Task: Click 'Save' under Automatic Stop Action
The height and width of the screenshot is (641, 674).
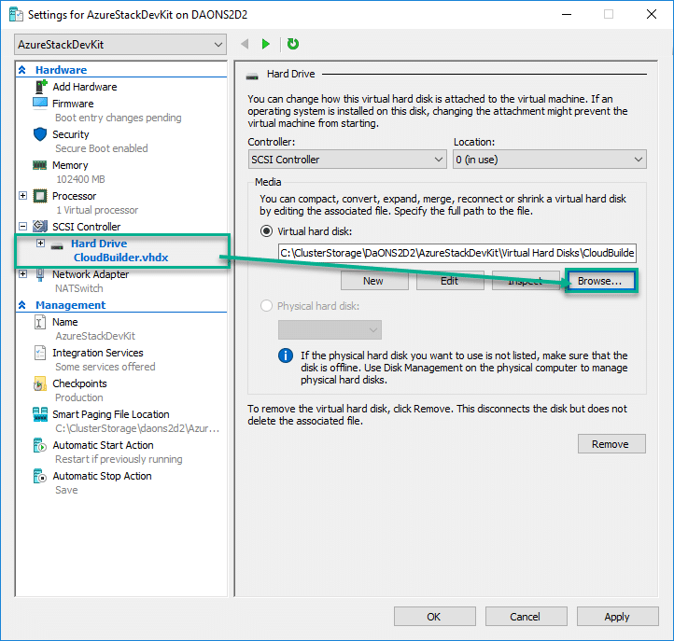Action: [x=66, y=490]
